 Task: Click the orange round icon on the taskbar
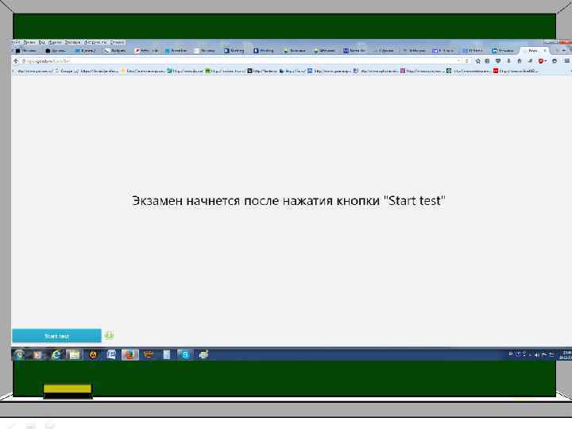click(x=93, y=354)
